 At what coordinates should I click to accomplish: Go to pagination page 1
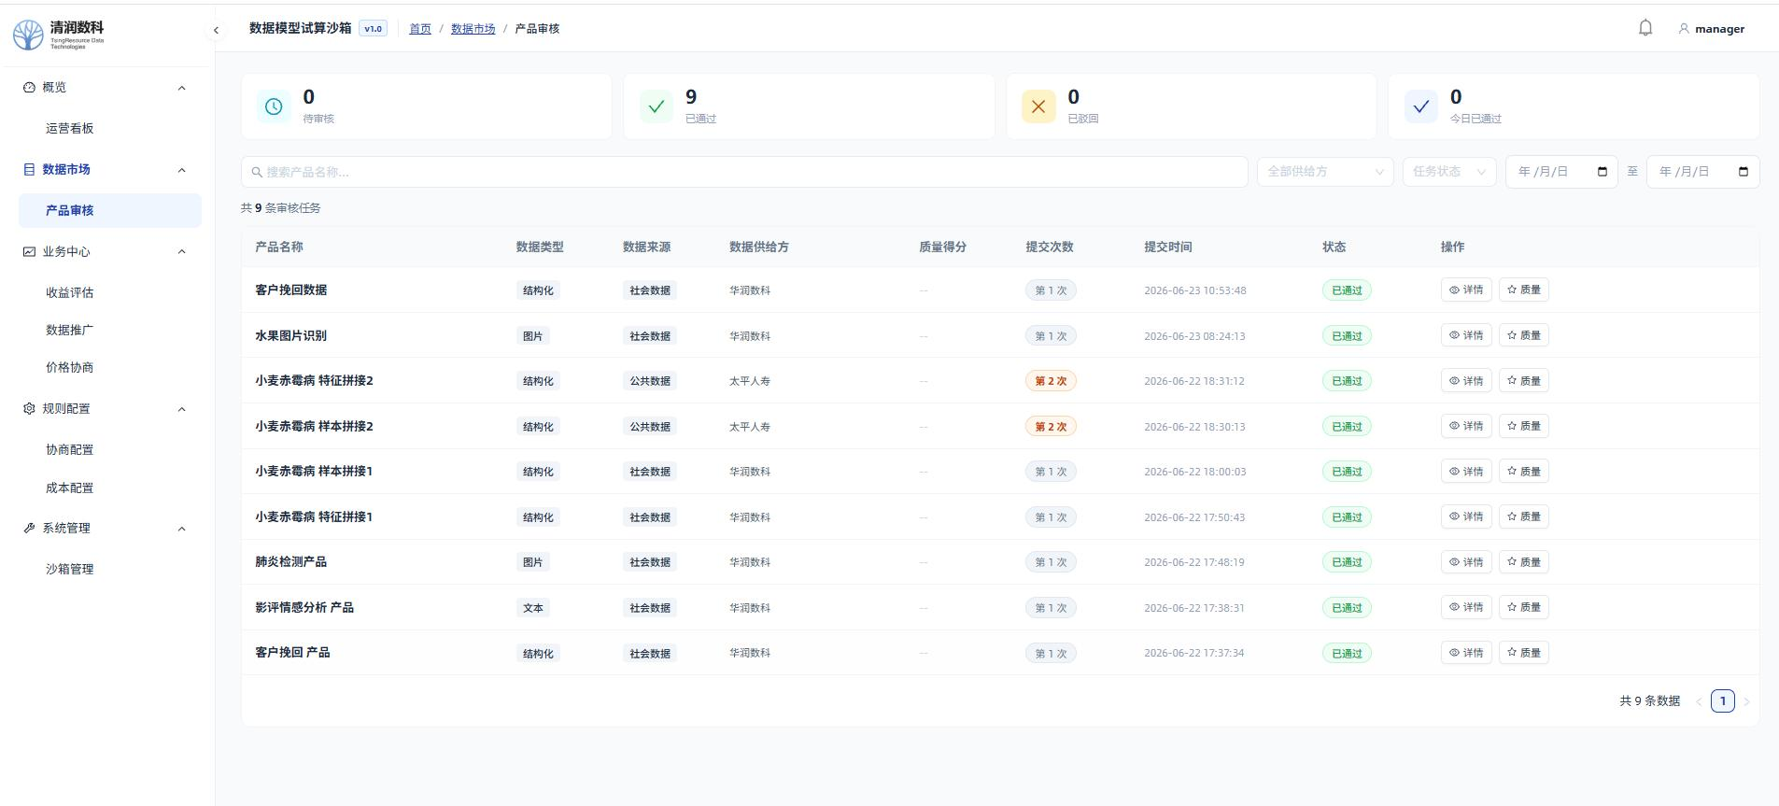[1723, 700]
